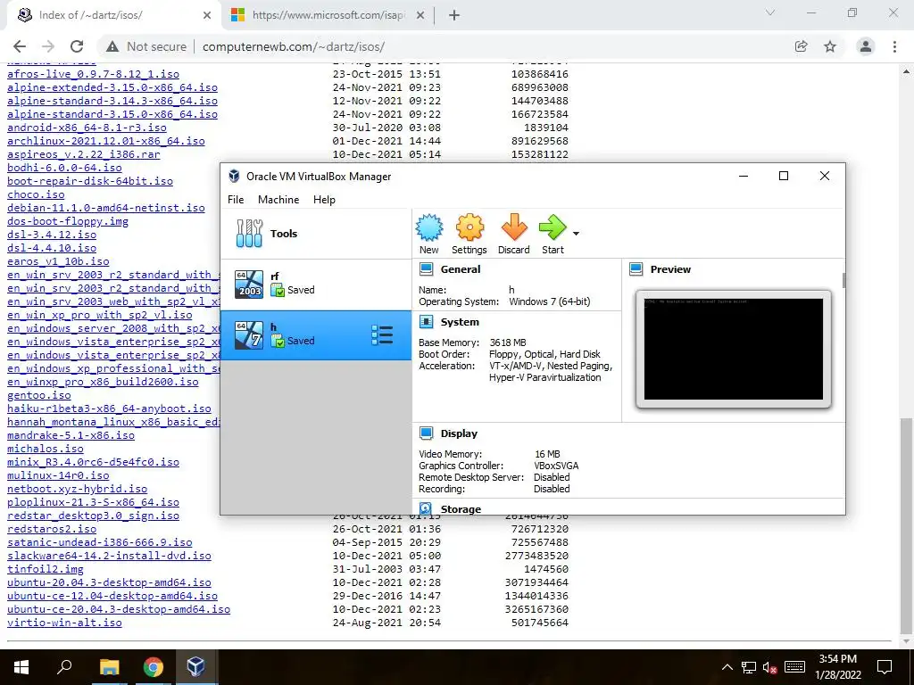
Task: Click virtio-win-alt.iso link
Action: click(x=64, y=623)
